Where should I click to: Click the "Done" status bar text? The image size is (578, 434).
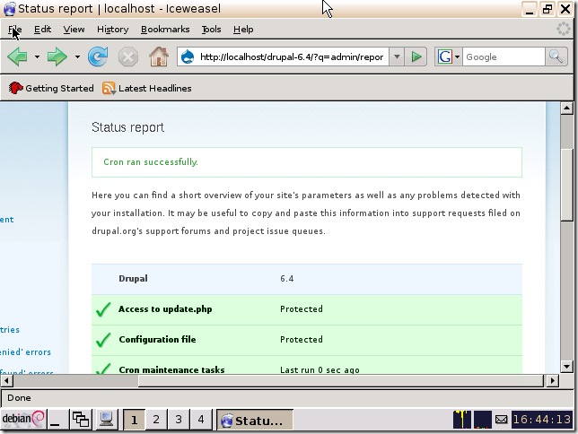coord(19,398)
